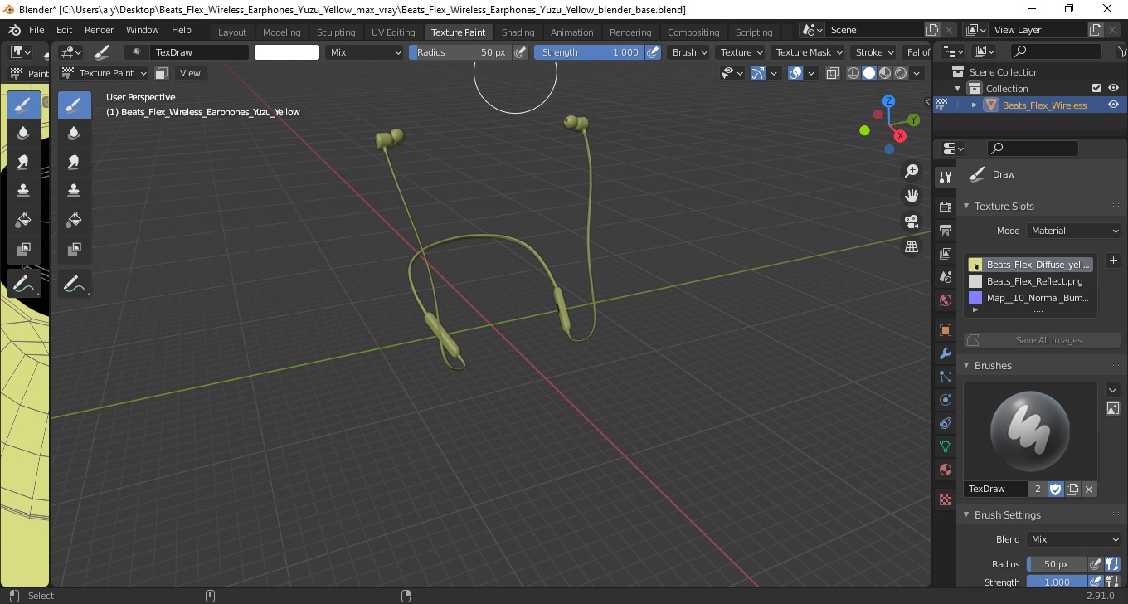Open the Window menu
Image resolution: width=1128 pixels, height=604 pixels.
[x=143, y=30]
